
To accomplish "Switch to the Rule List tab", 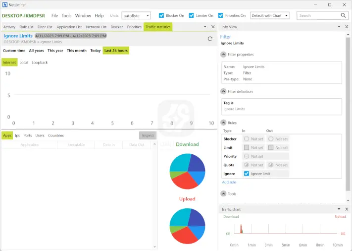I will pyautogui.click(x=26, y=27).
